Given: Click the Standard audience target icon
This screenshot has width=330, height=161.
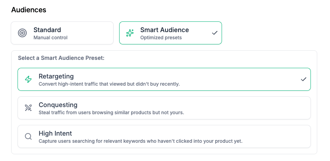Looking at the screenshot, I should pyautogui.click(x=22, y=33).
